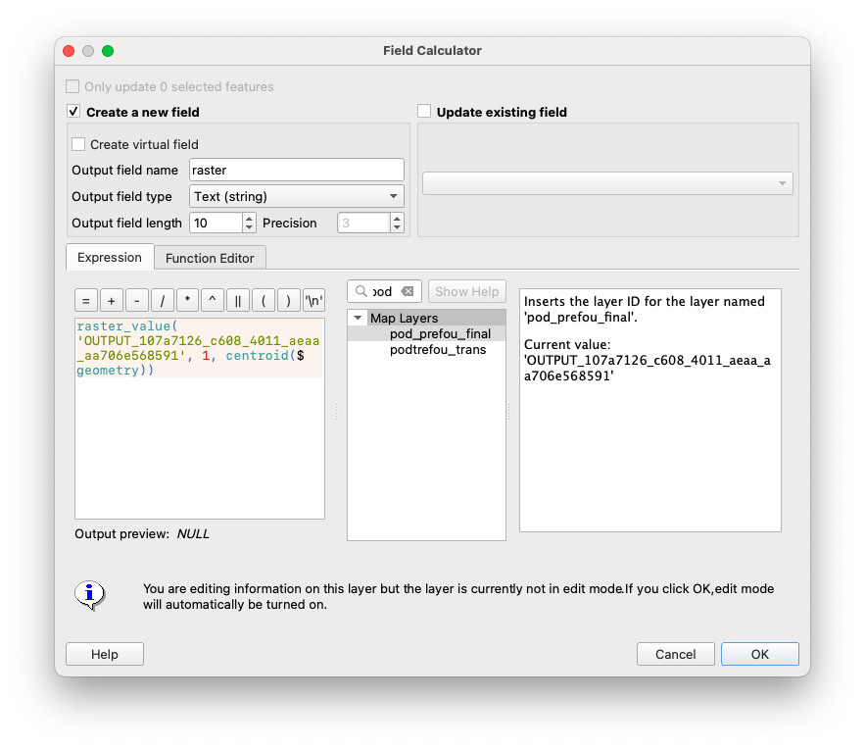
Task: Uncheck Create a new field
Action: point(73,112)
